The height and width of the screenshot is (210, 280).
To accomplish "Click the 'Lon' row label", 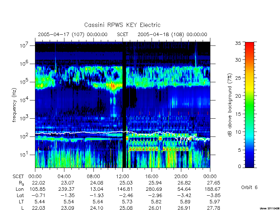I will 20,189.
